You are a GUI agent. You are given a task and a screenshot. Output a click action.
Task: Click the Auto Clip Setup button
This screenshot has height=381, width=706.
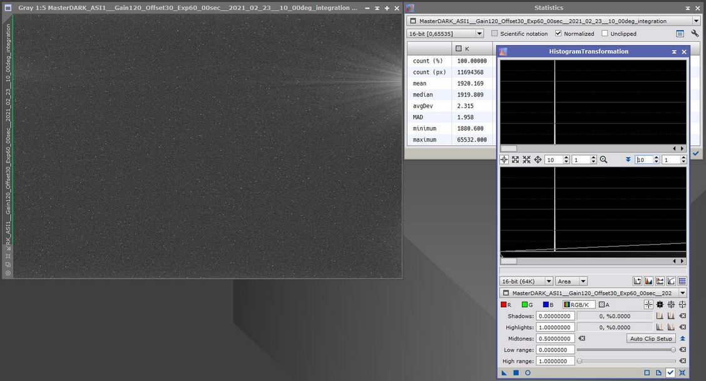651,338
